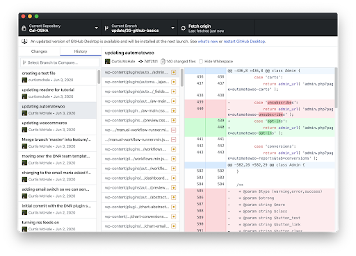
Task: Focus the Select Branch to Compare field
Action: (60, 62)
